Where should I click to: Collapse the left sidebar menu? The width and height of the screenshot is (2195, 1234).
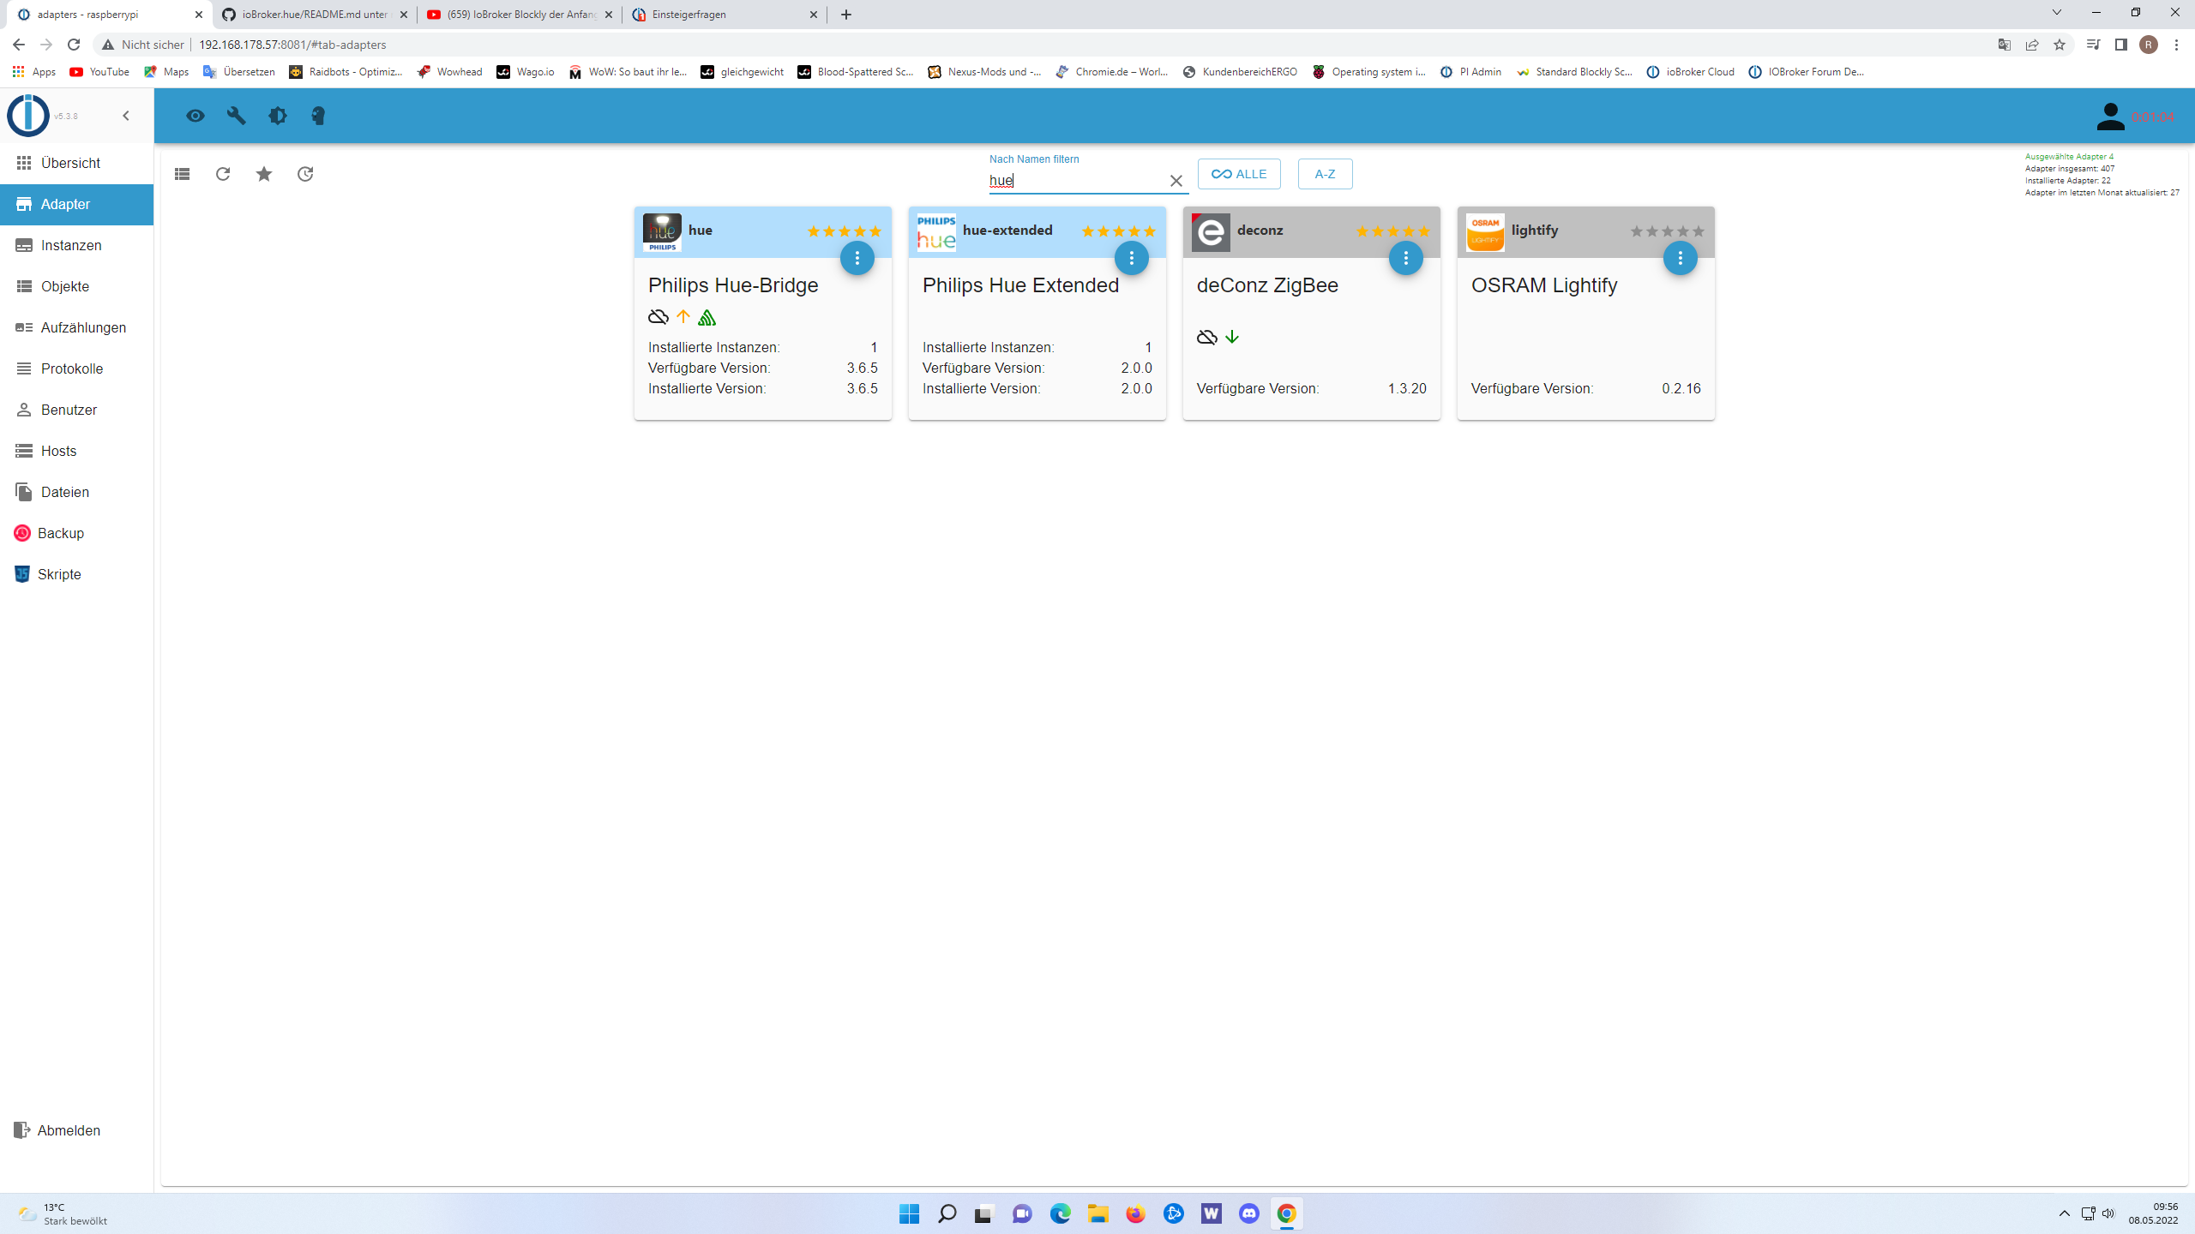(x=126, y=116)
